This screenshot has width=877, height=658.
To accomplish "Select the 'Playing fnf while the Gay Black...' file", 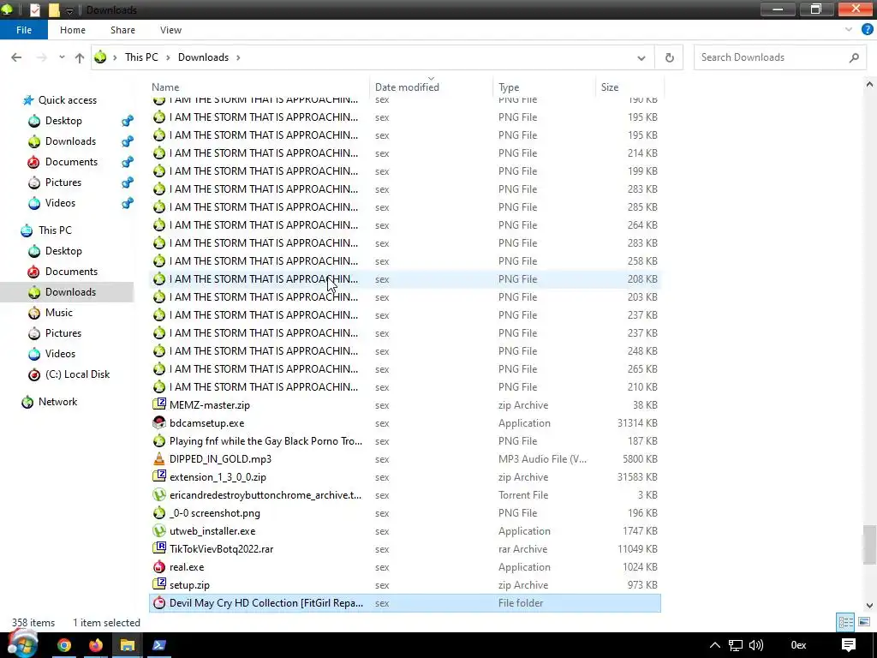I will tap(405, 441).
